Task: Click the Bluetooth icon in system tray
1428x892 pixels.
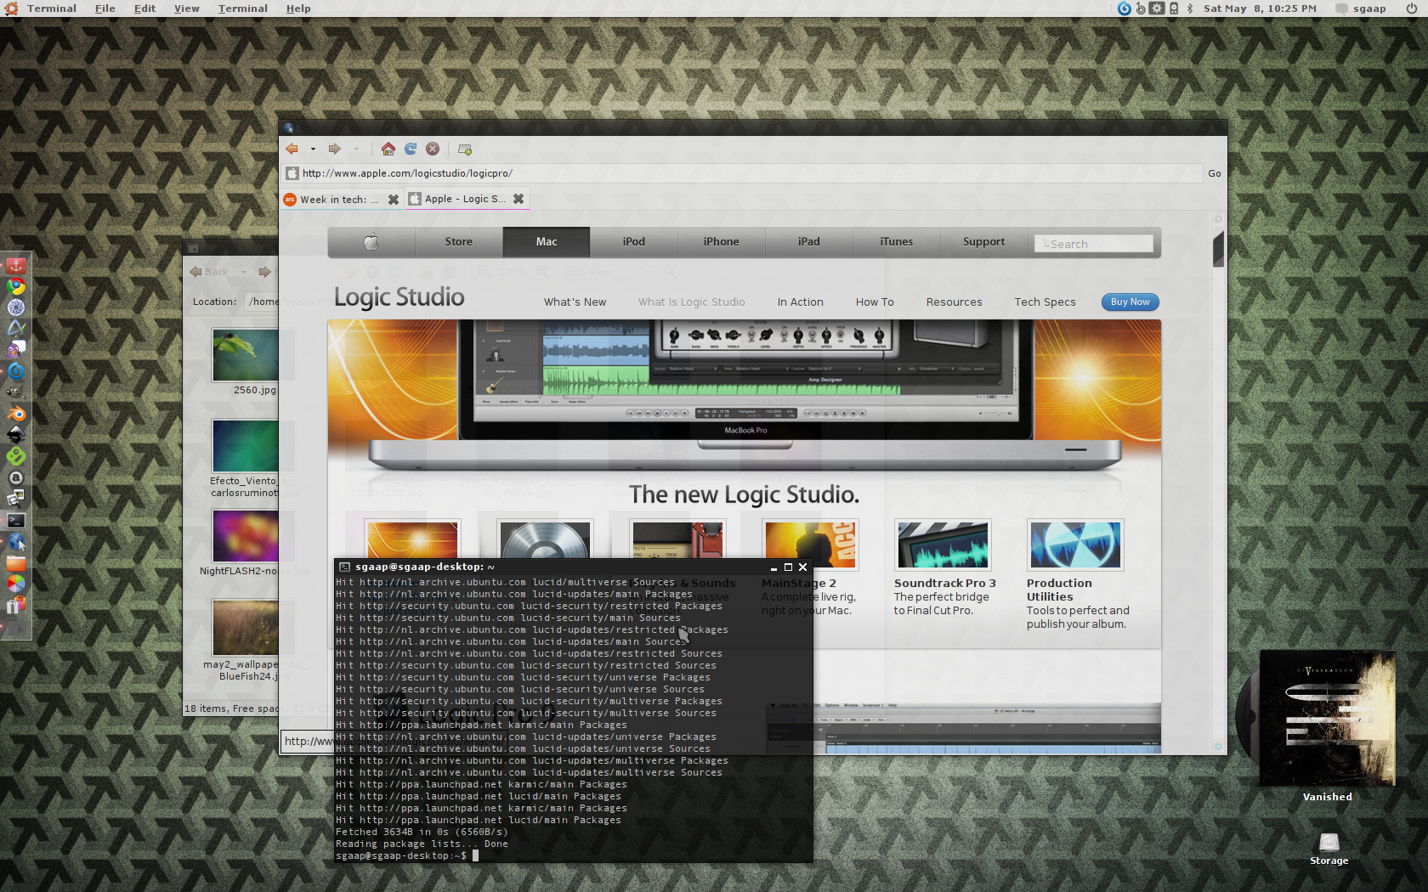Action: click(x=1190, y=8)
